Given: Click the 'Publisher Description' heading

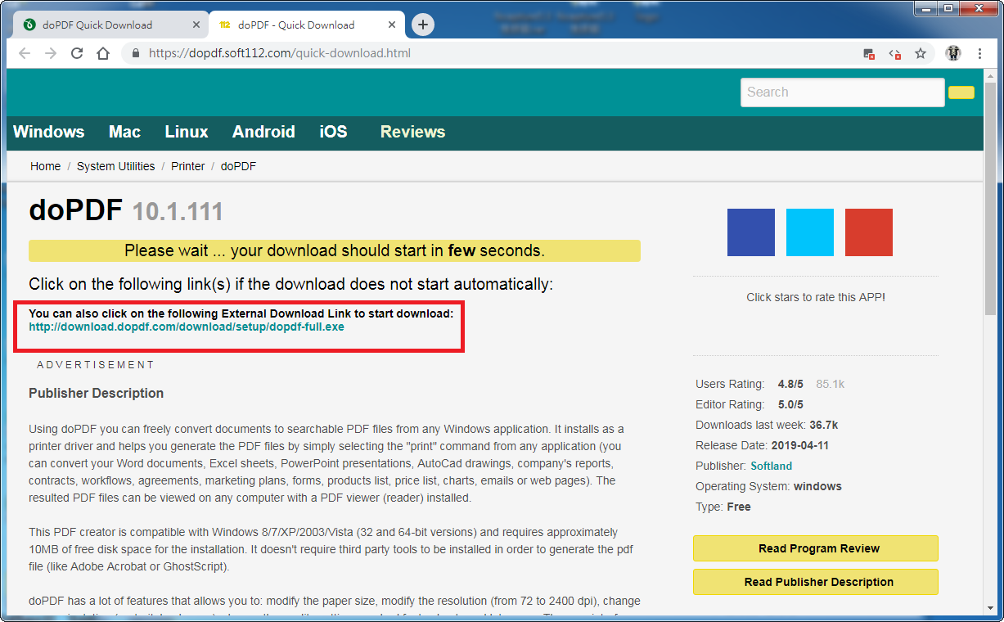Looking at the screenshot, I should 97,393.
